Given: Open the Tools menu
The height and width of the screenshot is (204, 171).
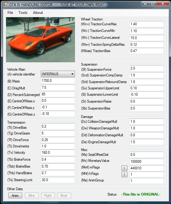Looking at the screenshot, I should (x=23, y=13).
